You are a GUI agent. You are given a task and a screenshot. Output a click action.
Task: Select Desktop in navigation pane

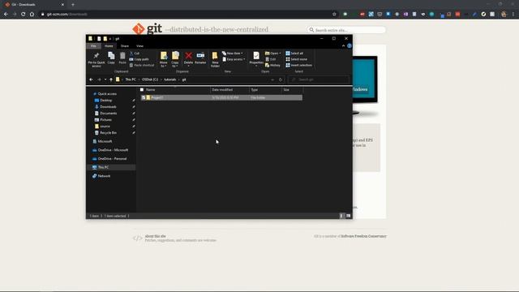[106, 101]
